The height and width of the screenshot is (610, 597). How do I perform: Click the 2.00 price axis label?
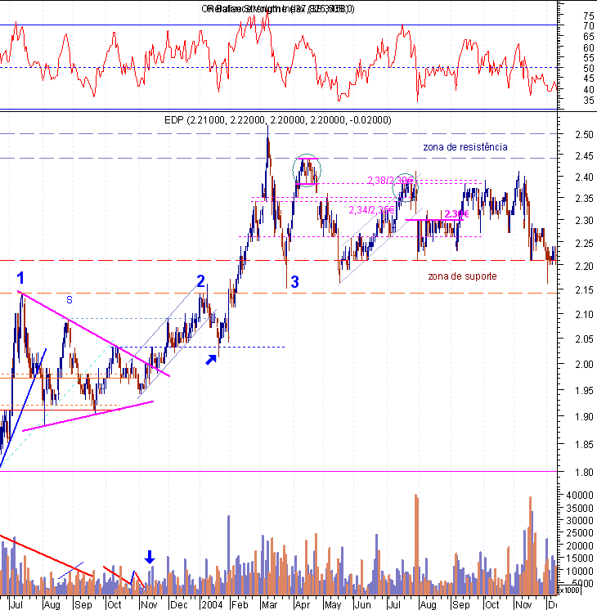click(584, 364)
